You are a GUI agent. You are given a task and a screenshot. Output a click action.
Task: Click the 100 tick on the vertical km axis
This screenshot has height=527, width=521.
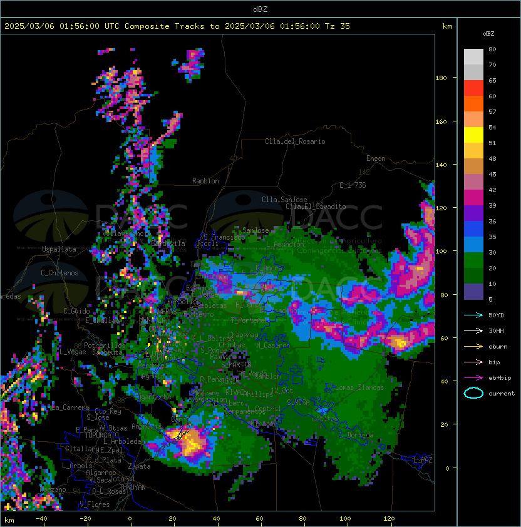[441, 252]
